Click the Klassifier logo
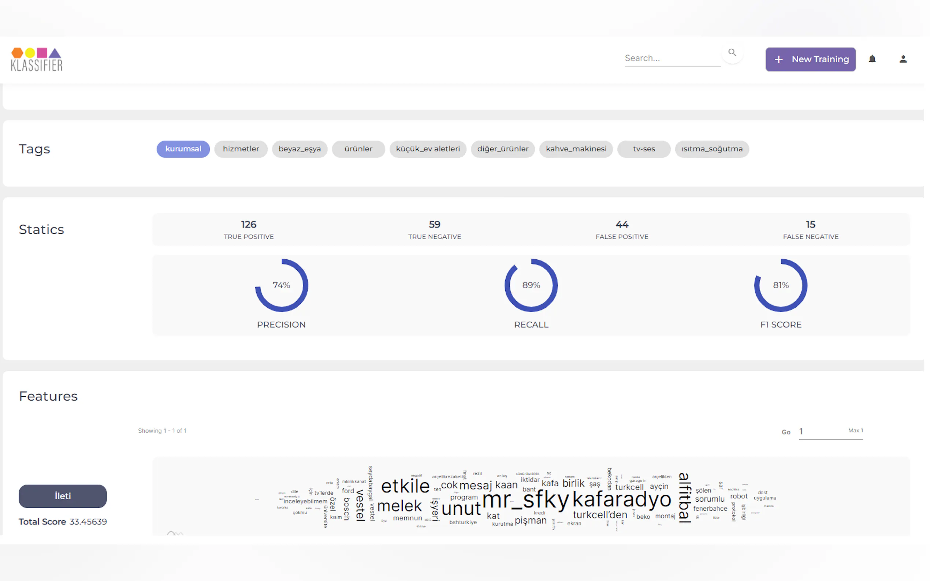 tap(37, 60)
